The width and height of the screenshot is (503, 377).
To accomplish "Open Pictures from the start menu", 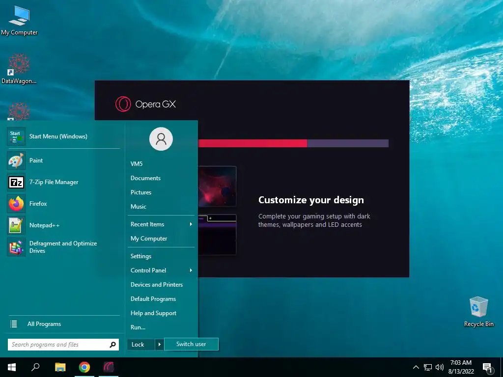I will (x=161, y=192).
